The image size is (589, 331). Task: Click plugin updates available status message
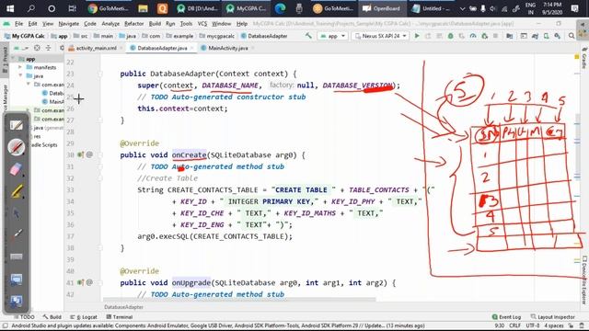point(218,325)
